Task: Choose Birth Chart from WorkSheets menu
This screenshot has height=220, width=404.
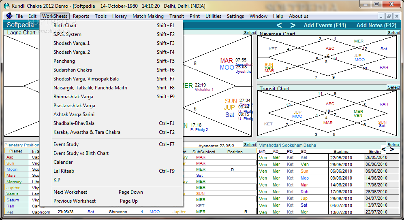Action: 111,25
